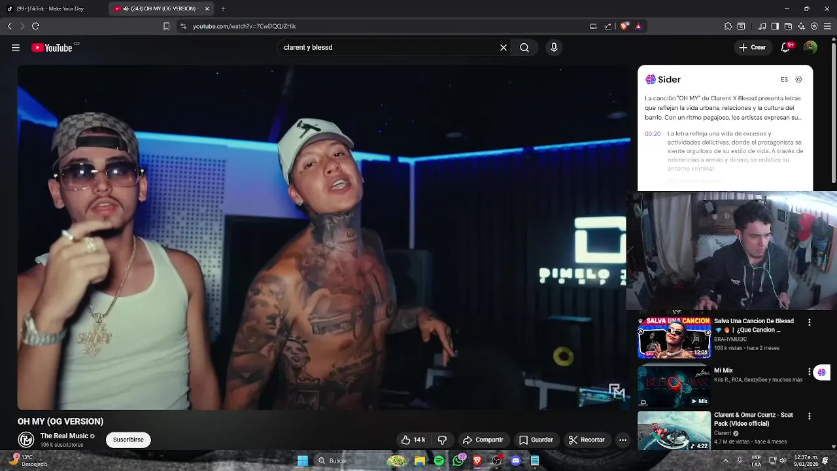Open Discord from the taskbar
Screen dimensions: 837x471
click(516, 461)
